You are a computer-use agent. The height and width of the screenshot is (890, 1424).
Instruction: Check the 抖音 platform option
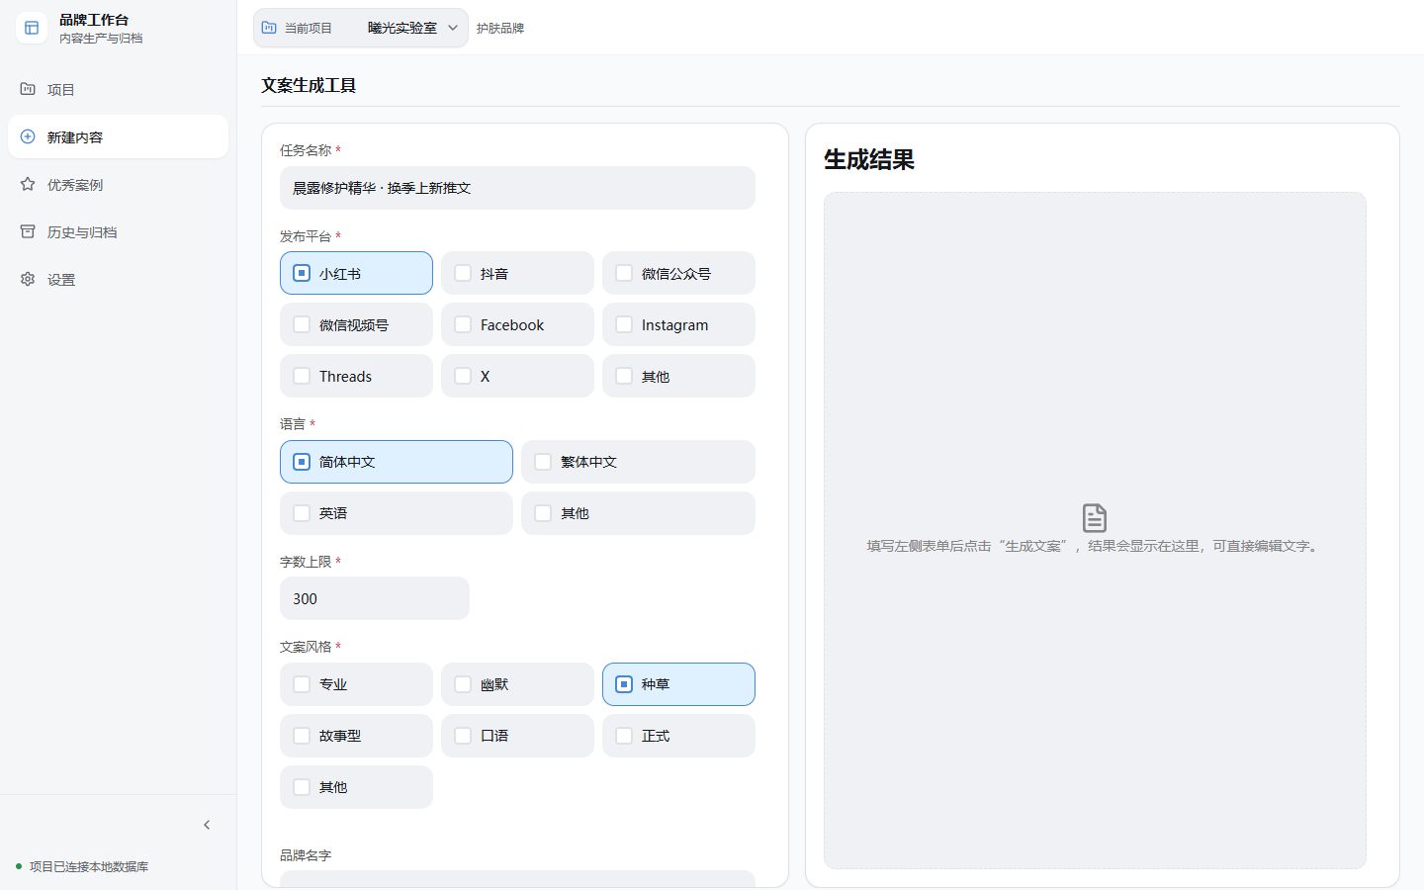point(517,273)
